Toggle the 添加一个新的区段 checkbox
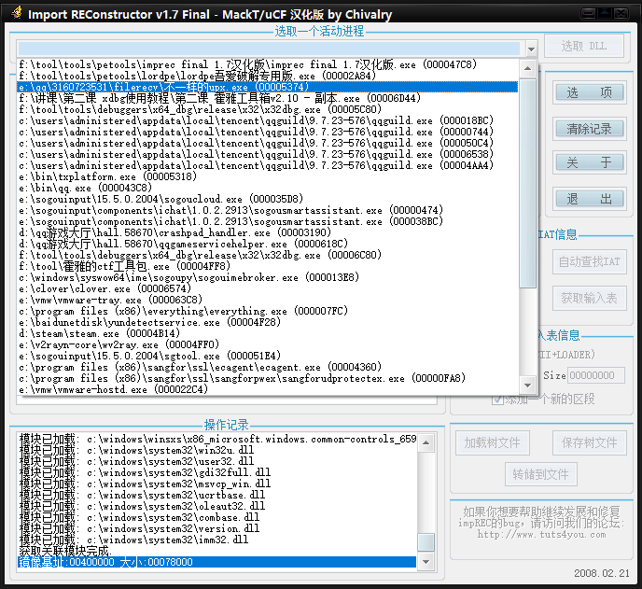Screen dimensions: 642x589 coord(498,399)
